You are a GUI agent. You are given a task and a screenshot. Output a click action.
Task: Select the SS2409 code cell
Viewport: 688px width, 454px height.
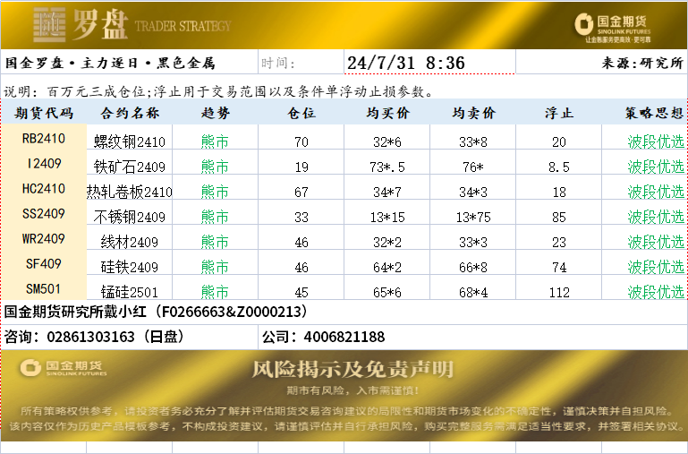point(44,214)
